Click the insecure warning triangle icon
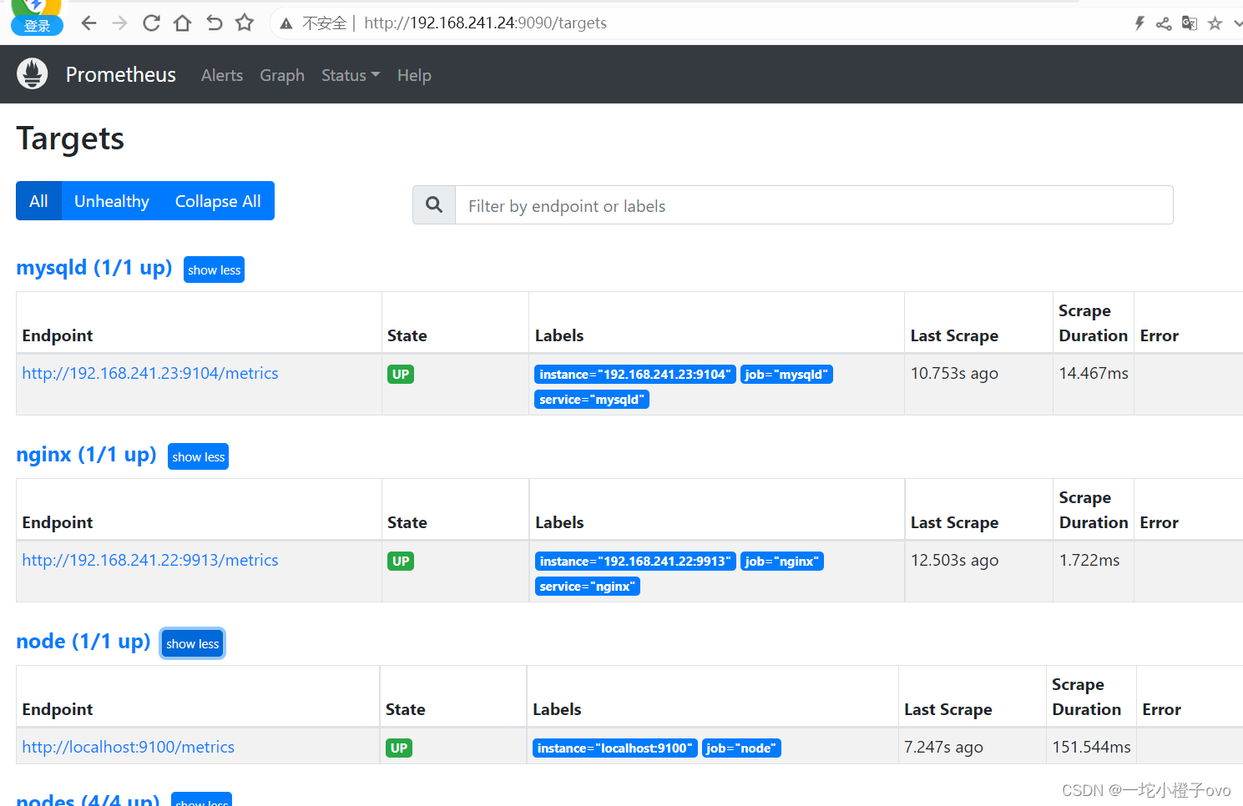The height and width of the screenshot is (806, 1243). pyautogui.click(x=286, y=23)
